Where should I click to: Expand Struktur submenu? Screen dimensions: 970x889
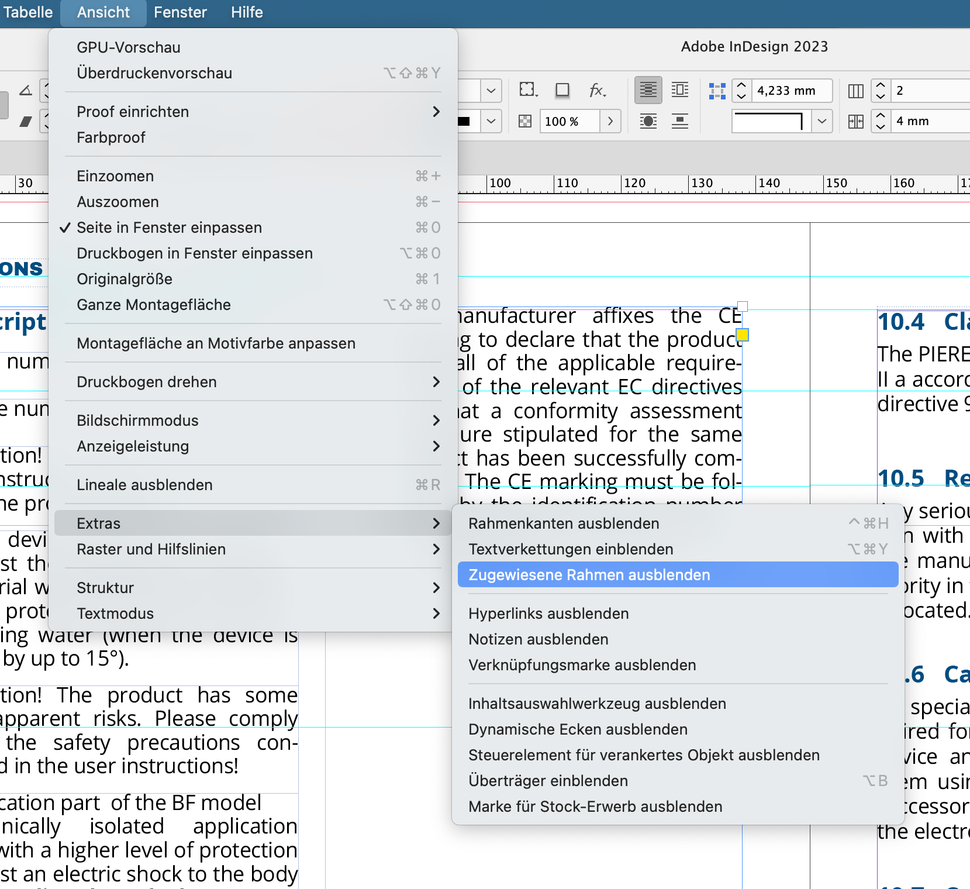coord(253,588)
